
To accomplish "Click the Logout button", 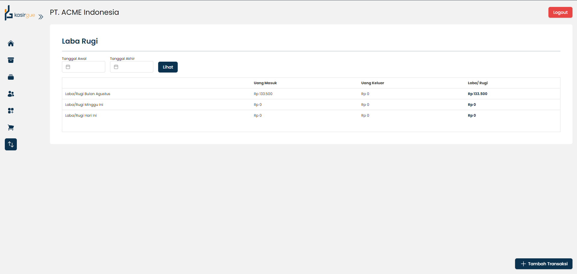I will coord(560,12).
